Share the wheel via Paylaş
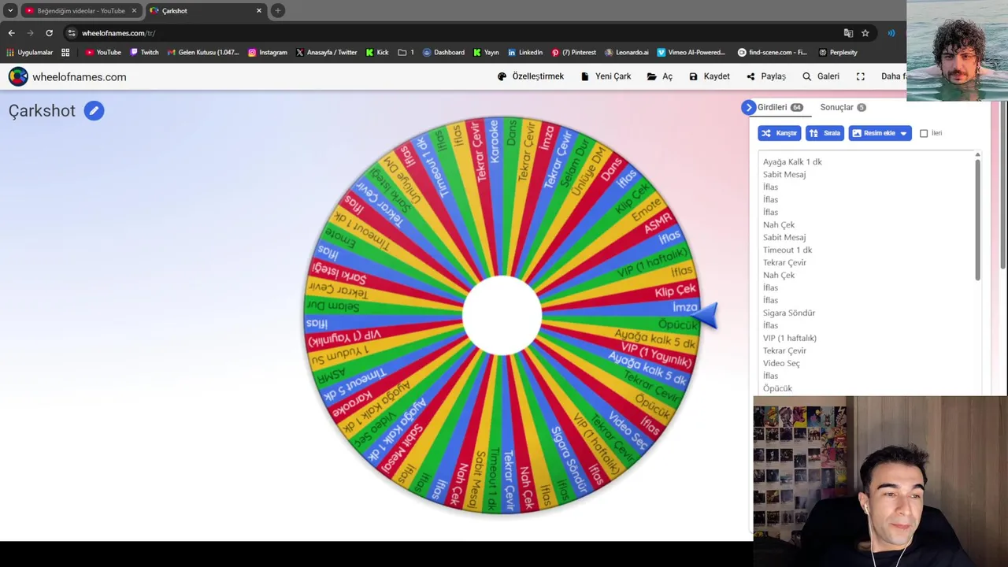The width and height of the screenshot is (1008, 567). pyautogui.click(x=766, y=76)
